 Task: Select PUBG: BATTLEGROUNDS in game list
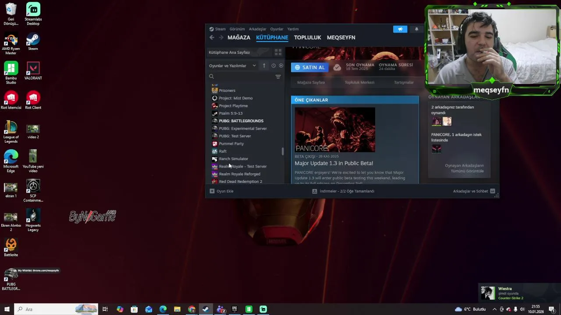pos(241,121)
